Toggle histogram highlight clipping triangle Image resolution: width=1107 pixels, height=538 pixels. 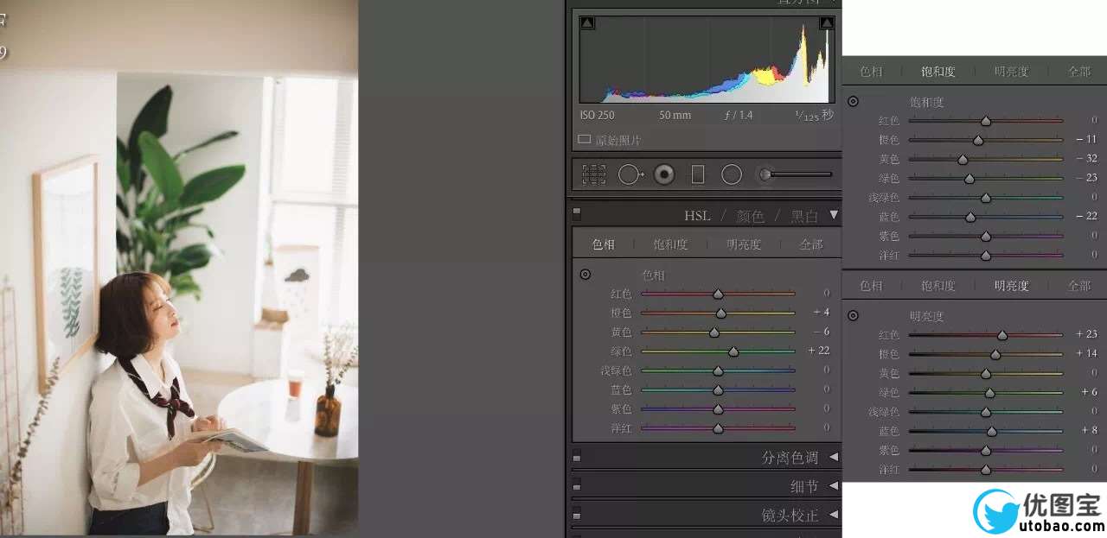tap(827, 23)
